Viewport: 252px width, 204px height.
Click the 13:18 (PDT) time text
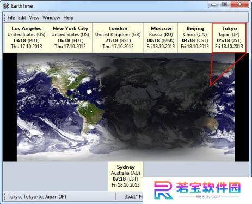point(26,40)
